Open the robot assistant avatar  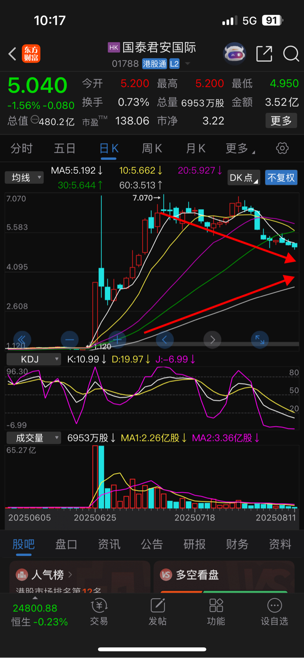(x=235, y=53)
